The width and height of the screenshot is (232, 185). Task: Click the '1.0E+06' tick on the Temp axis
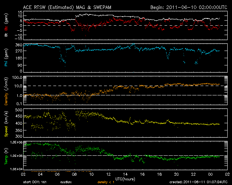[16, 142]
